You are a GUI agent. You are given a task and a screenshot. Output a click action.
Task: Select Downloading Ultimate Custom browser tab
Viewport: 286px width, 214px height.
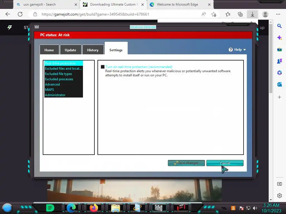[x=113, y=4]
